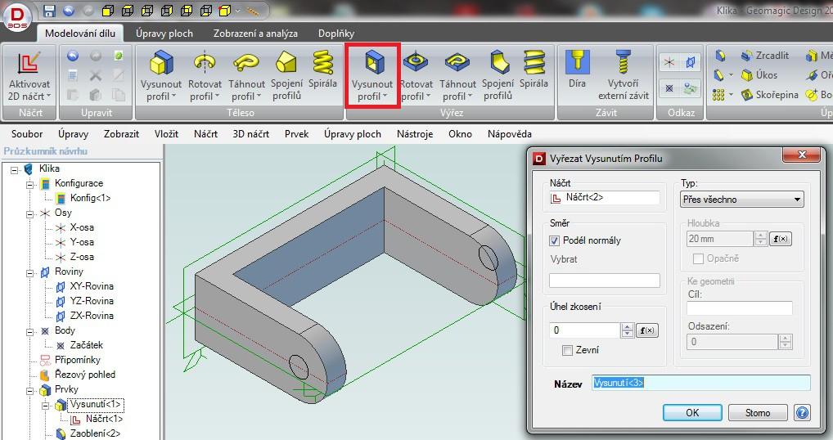
Task: Open the Typ dropdown showing Přes všechno
Action: point(741,200)
